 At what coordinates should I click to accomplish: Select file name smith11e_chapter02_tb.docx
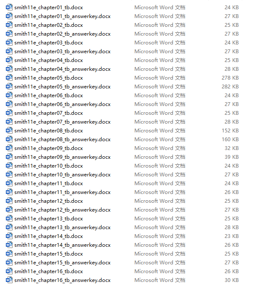[49, 25]
